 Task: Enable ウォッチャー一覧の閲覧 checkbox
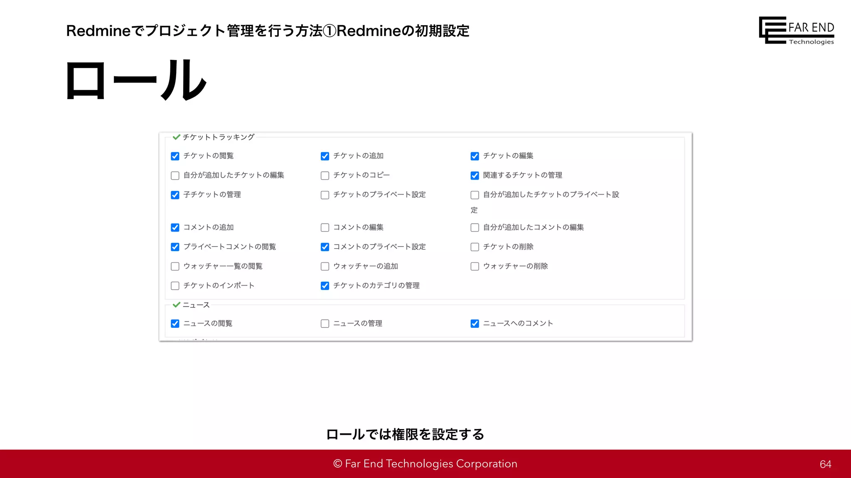175,266
